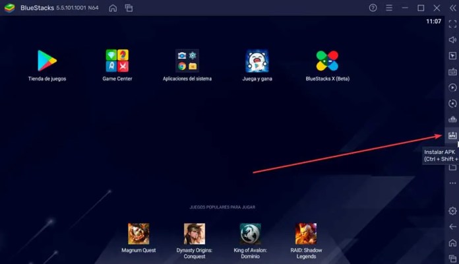The width and height of the screenshot is (459, 264).
Task: Close the BlueStacks window
Action: coord(437,8)
